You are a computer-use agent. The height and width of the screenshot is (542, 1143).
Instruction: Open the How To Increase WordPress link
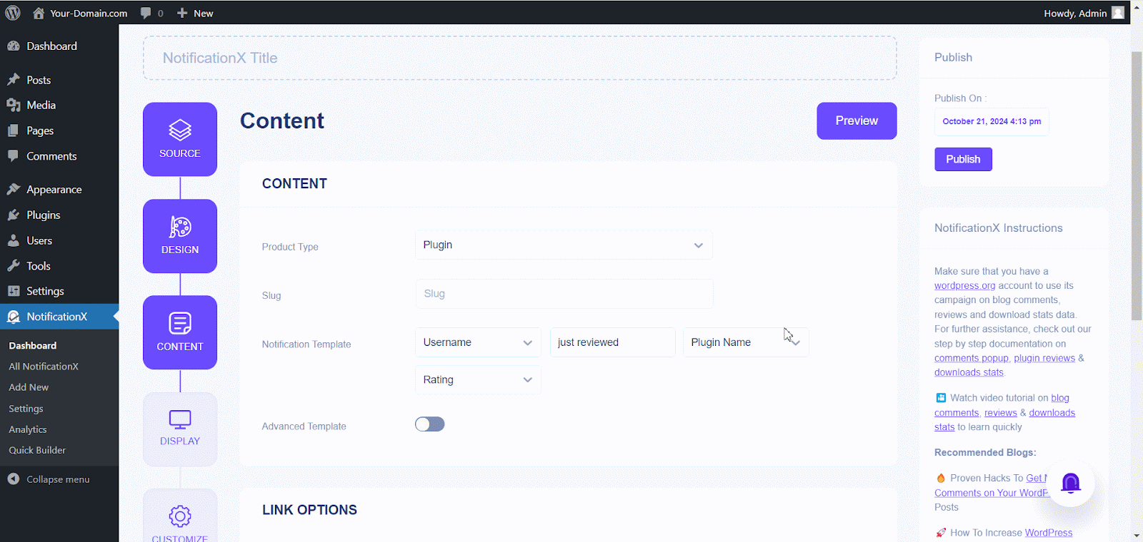(x=1049, y=533)
